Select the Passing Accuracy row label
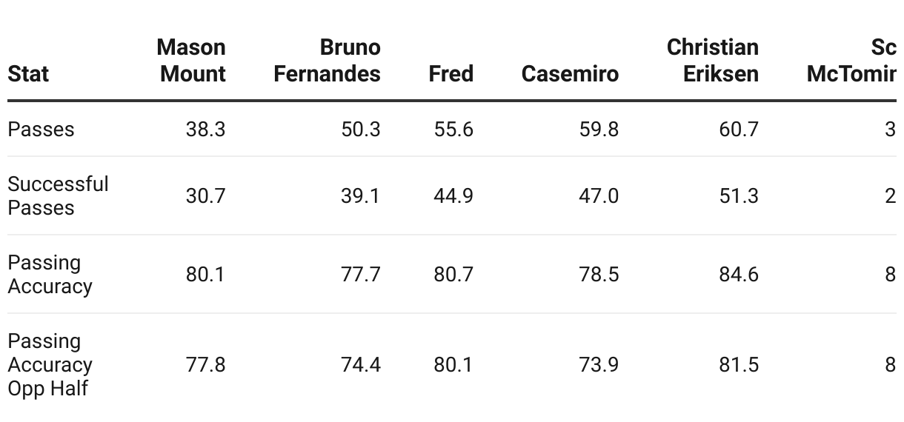The image size is (904, 422). [50, 275]
